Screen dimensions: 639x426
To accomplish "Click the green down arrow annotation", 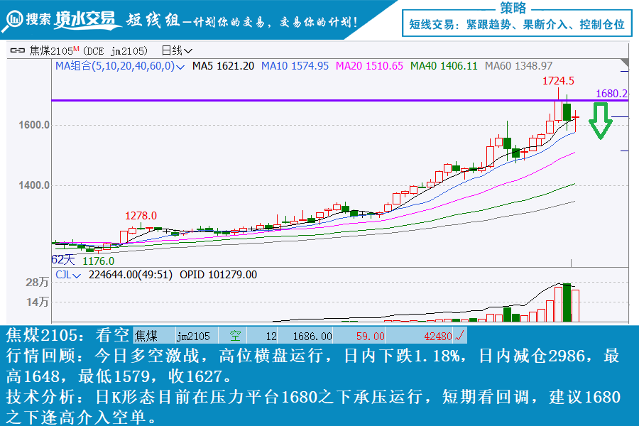I will tap(601, 121).
